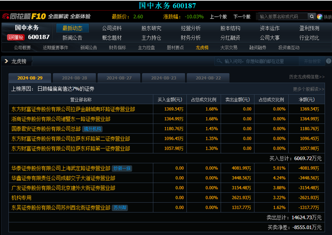Open the 资本运作 menu
The width and height of the screenshot is (332, 235).
pos(270,28)
